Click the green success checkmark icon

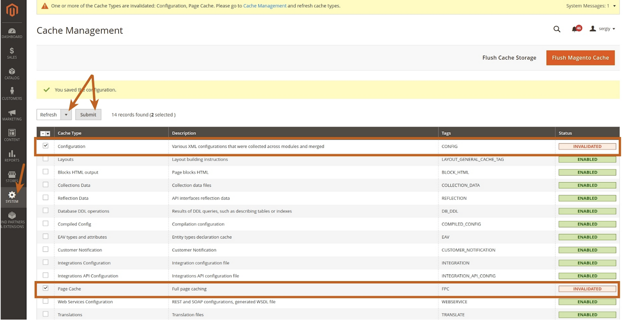click(47, 90)
